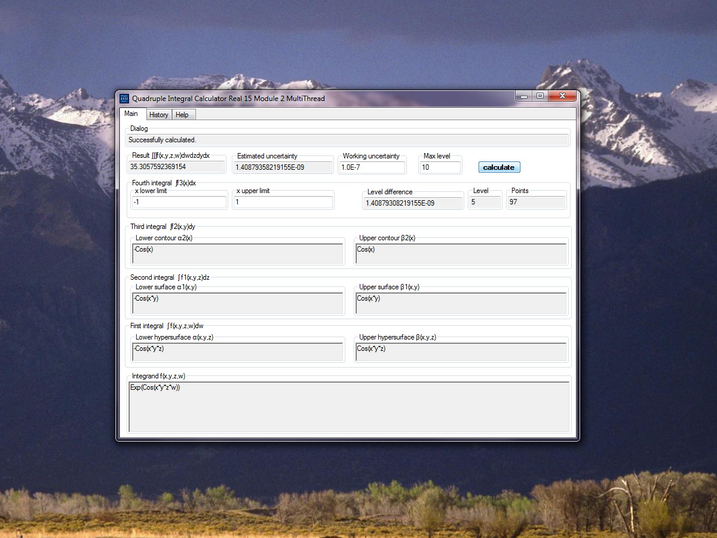Image resolution: width=717 pixels, height=538 pixels.
Task: Select the Result value field
Action: (x=177, y=167)
